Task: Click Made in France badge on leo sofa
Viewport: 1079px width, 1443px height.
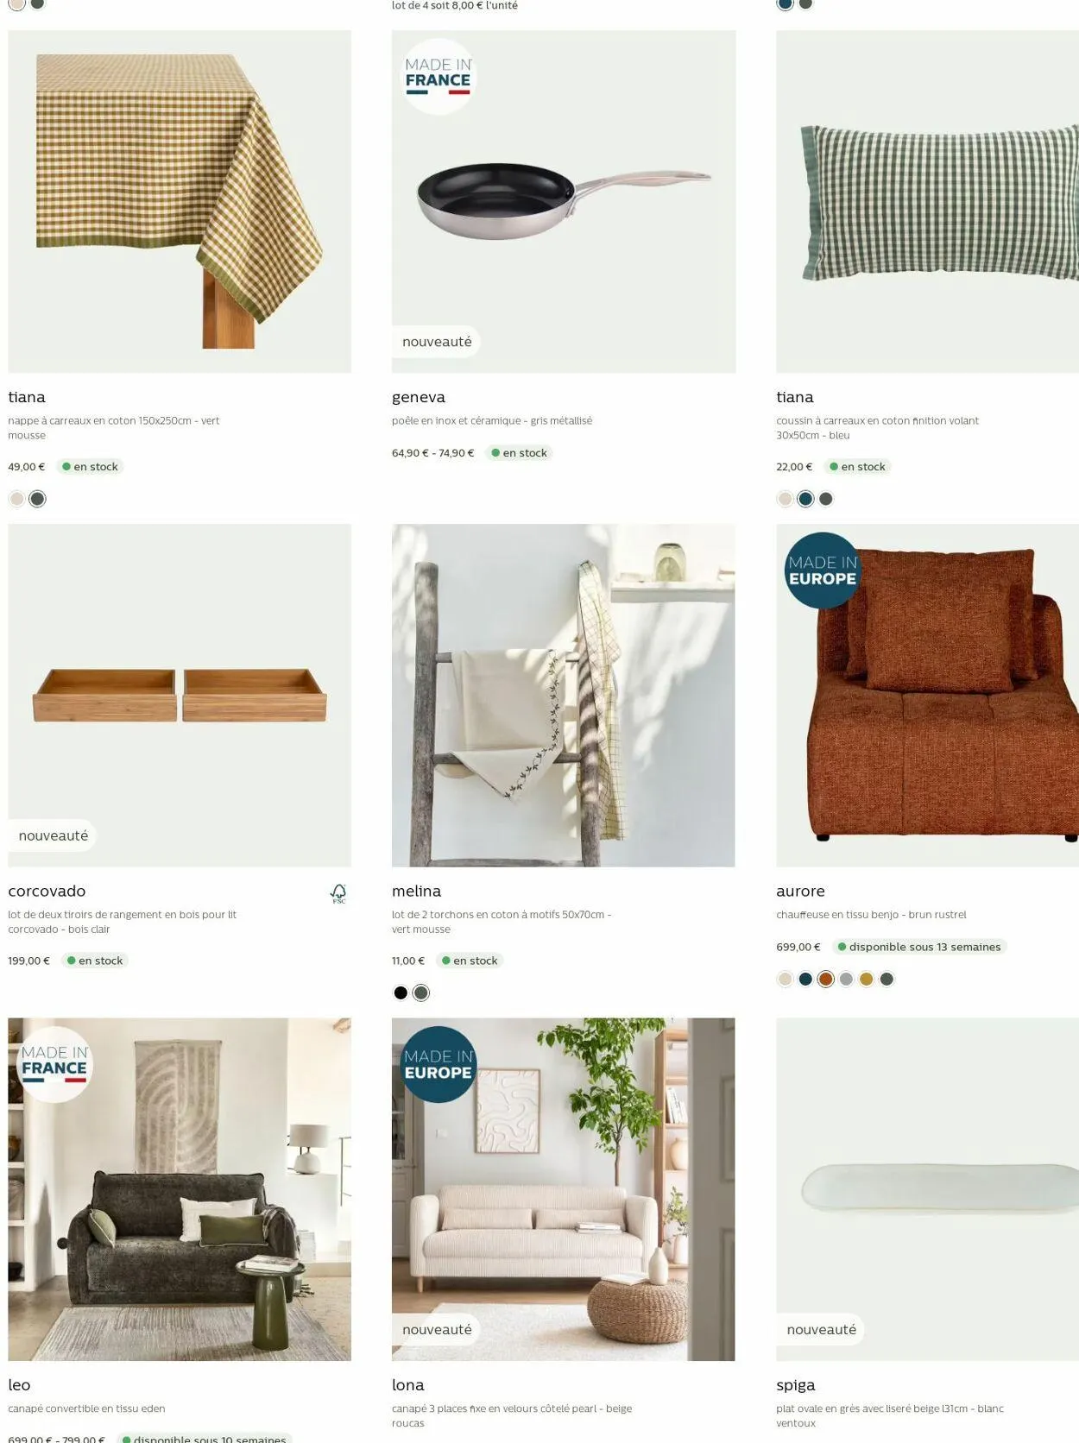Action: pos(54,1064)
